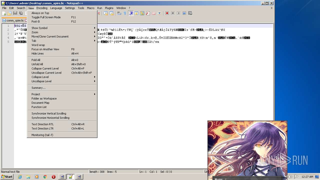The width and height of the screenshot is (320, 180).
Task: Open Opera from the taskbar
Action: [53, 177]
